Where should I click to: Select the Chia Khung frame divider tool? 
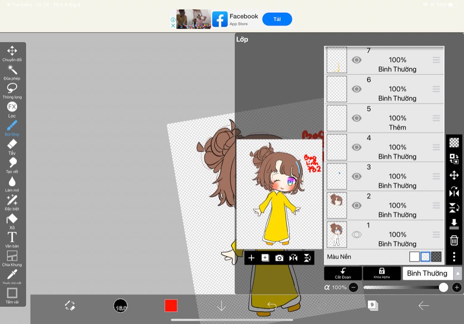point(12,259)
